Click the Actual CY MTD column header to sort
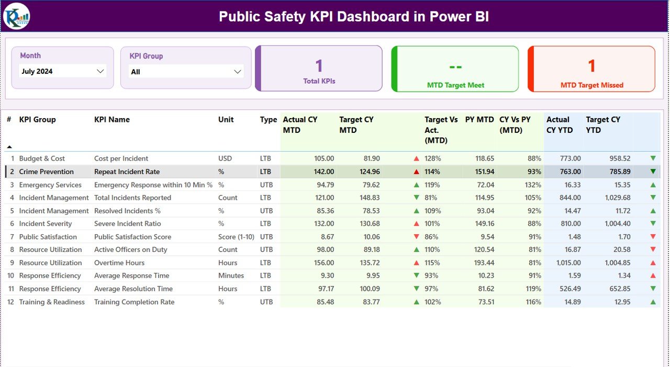The image size is (670, 367). point(299,124)
